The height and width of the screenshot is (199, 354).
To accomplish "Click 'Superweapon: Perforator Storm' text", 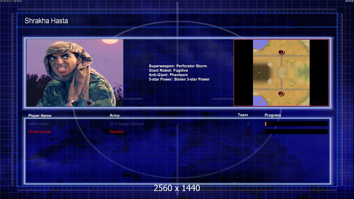I will [x=178, y=66].
